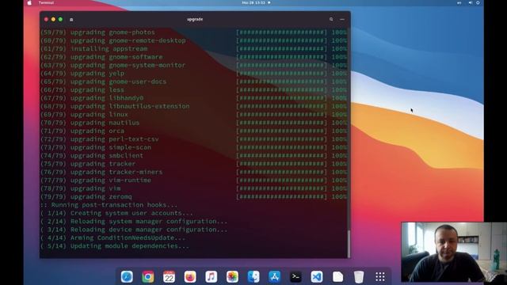Open the keyboard language indicator
Screen dimensions: 507x285
pos(459,2)
